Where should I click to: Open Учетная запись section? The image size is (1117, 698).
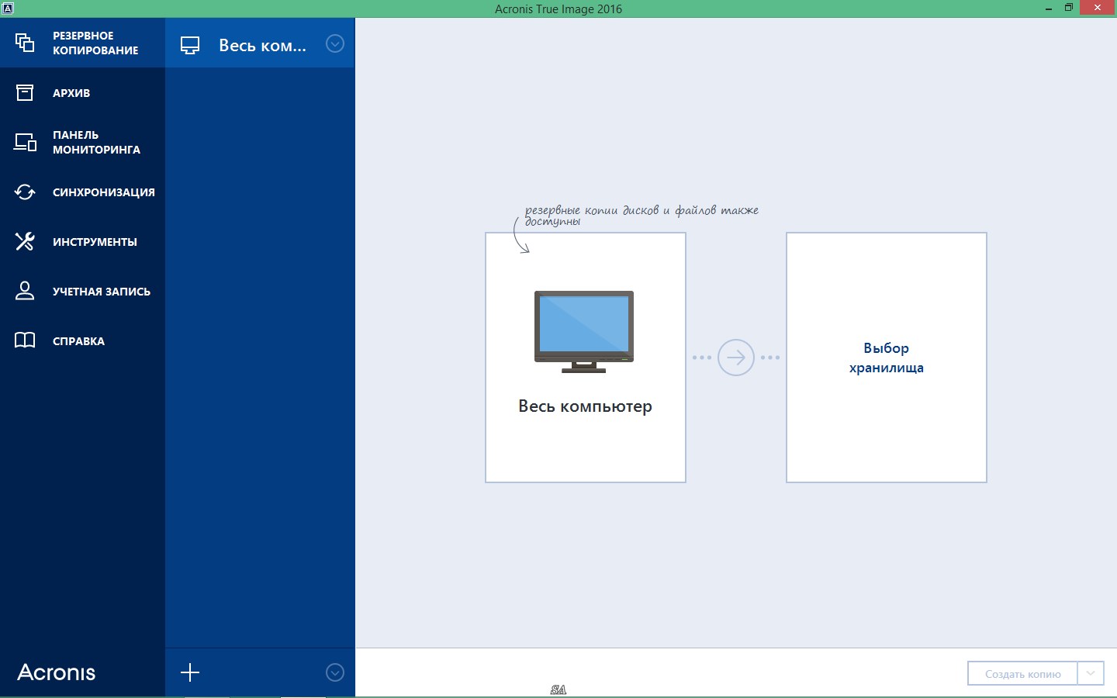[102, 292]
